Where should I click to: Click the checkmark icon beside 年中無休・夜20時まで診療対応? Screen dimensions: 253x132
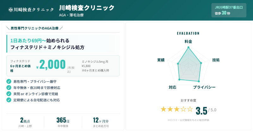tap(9, 87)
